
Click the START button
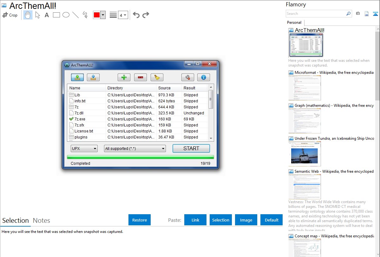coord(191,149)
